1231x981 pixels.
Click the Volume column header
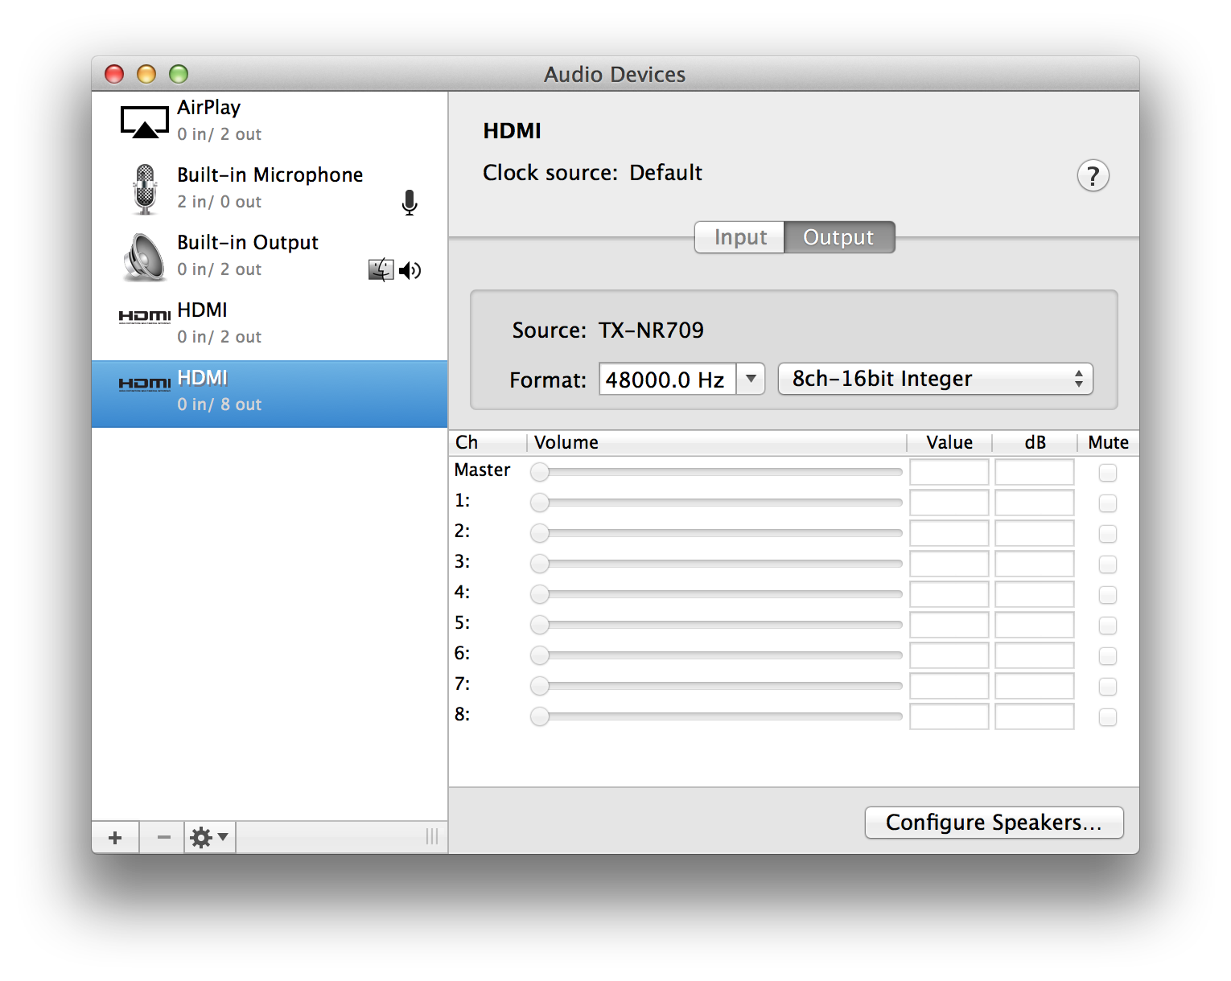click(716, 443)
